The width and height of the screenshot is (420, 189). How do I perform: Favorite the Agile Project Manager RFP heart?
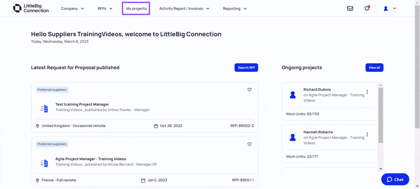coord(250,144)
